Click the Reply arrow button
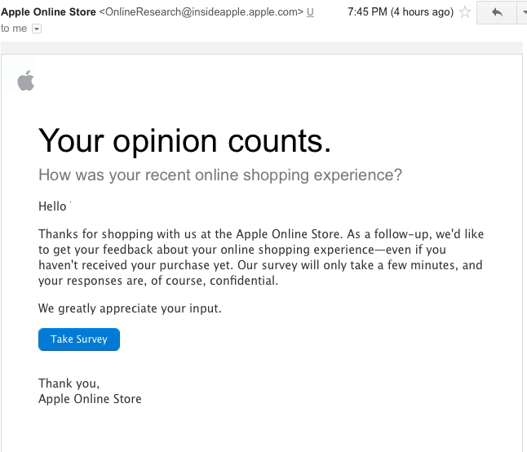 click(x=497, y=12)
